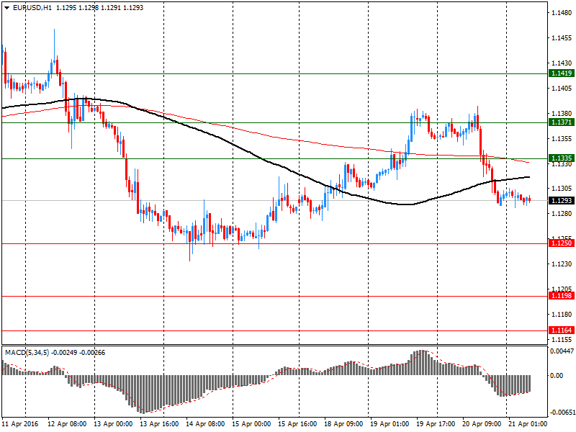Click the MACD scale value 0.00447

click(562, 351)
